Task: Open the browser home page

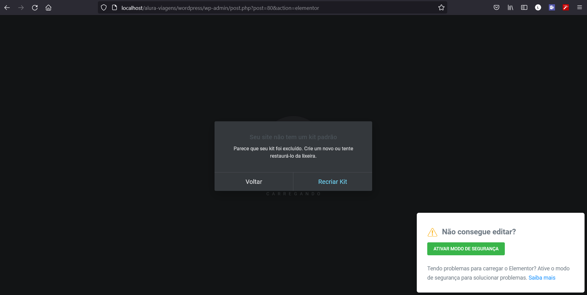Action: point(48,8)
